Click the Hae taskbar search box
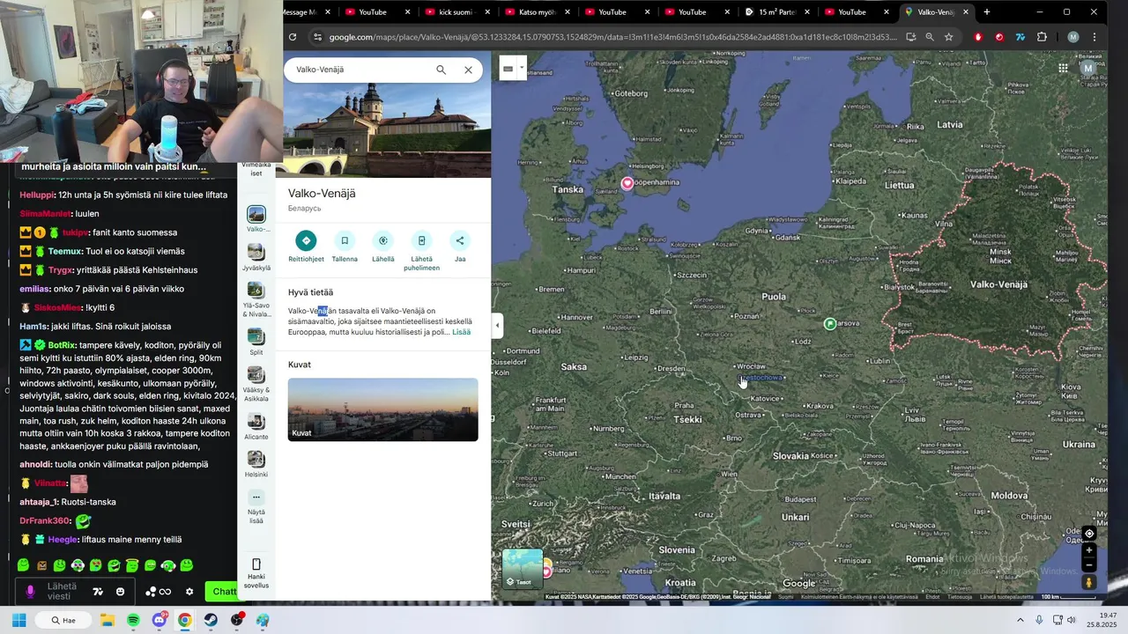 tap(65, 620)
